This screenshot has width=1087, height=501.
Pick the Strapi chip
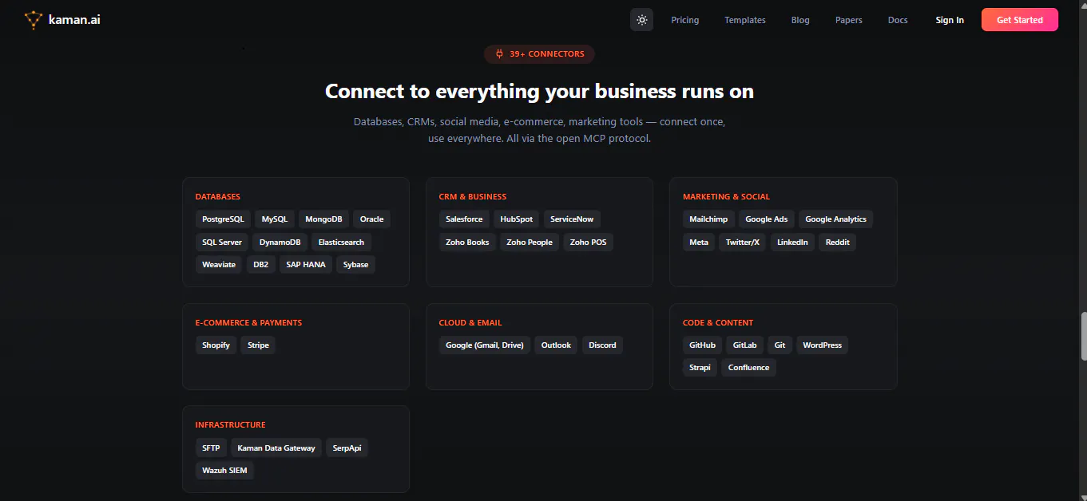tap(700, 368)
